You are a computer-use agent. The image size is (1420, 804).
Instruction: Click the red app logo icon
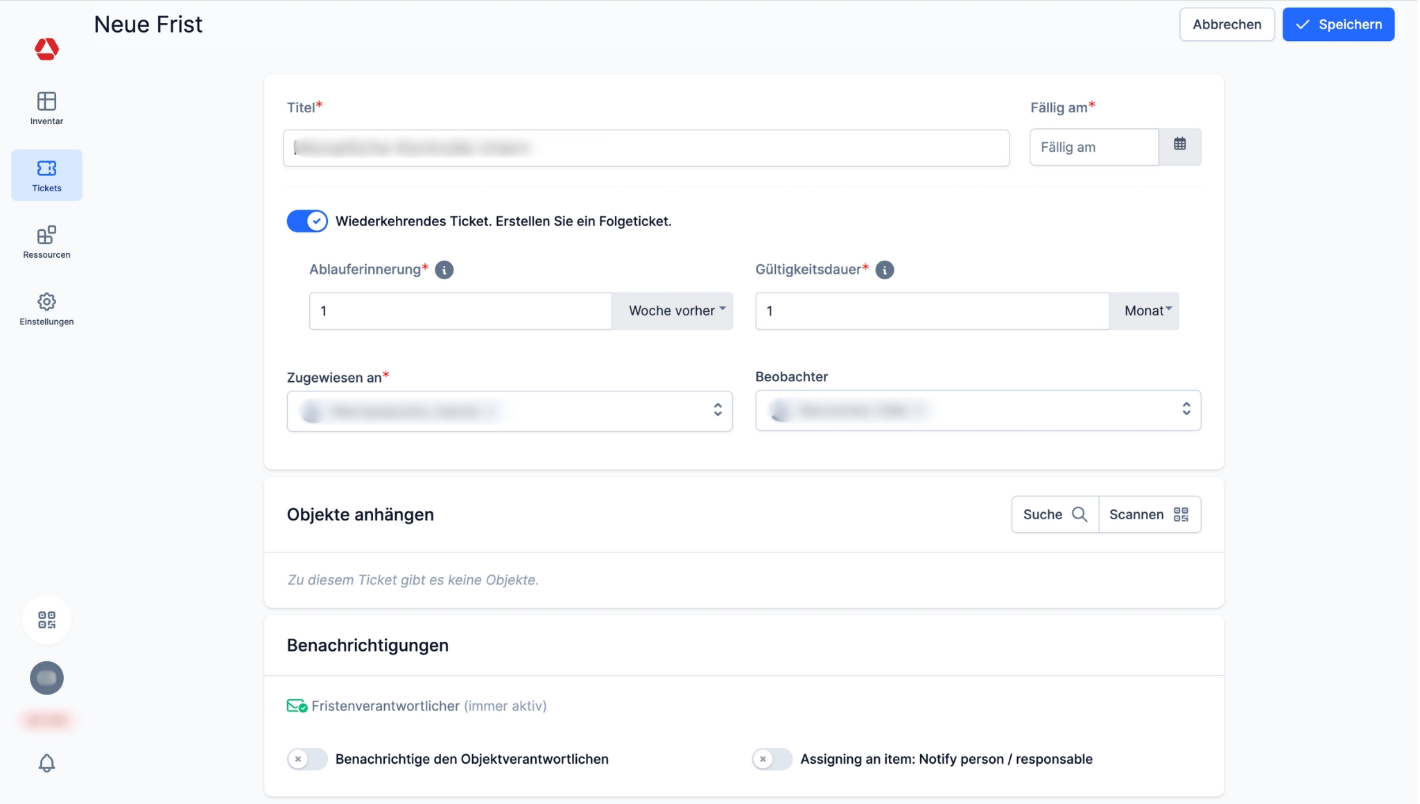[46, 49]
